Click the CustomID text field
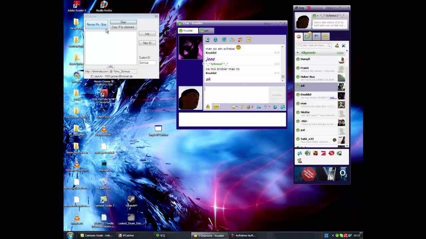Viewport: 426px width, 239px height. click(x=147, y=63)
